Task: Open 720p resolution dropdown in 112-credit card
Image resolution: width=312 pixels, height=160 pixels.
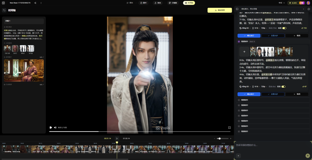Action: click(x=264, y=28)
